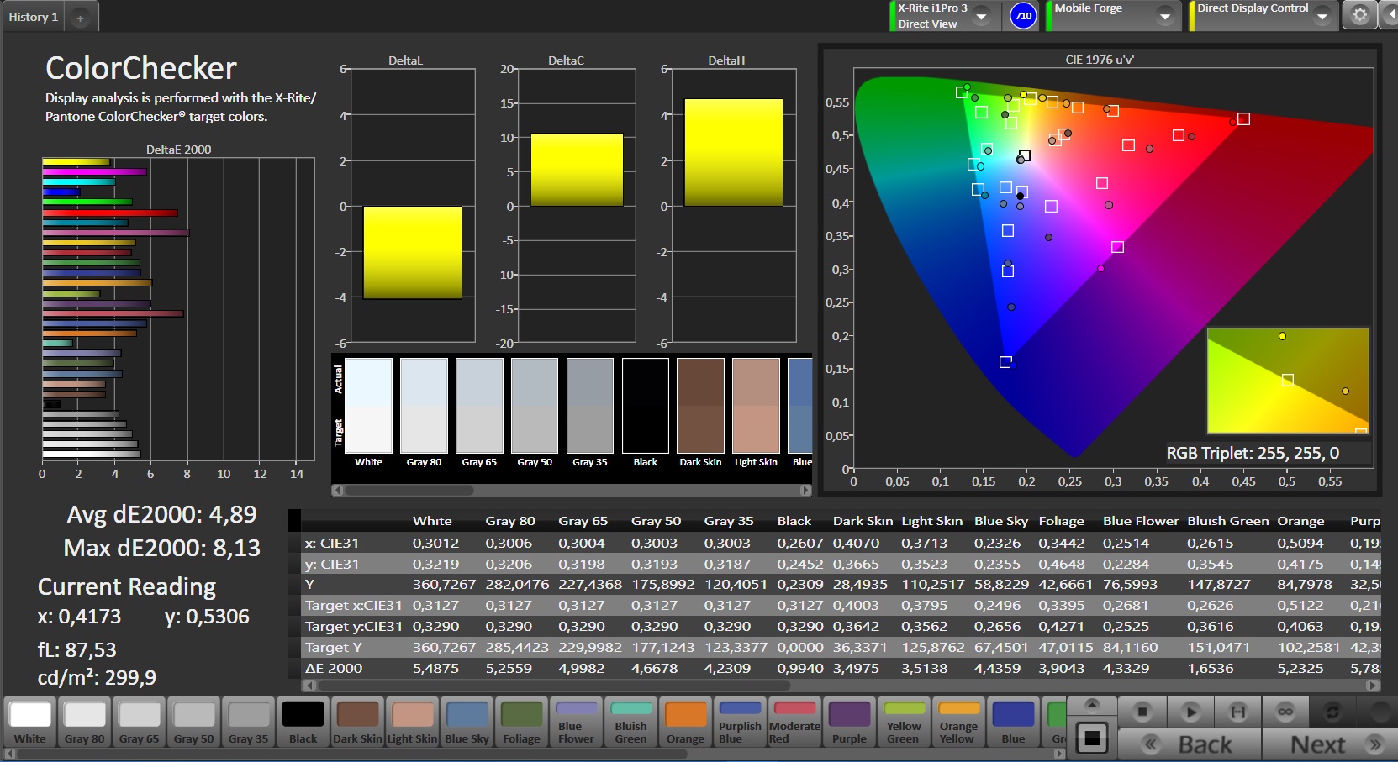This screenshot has width=1398, height=762.
Task: Select the Gray 65 swatch button
Action: point(140,722)
